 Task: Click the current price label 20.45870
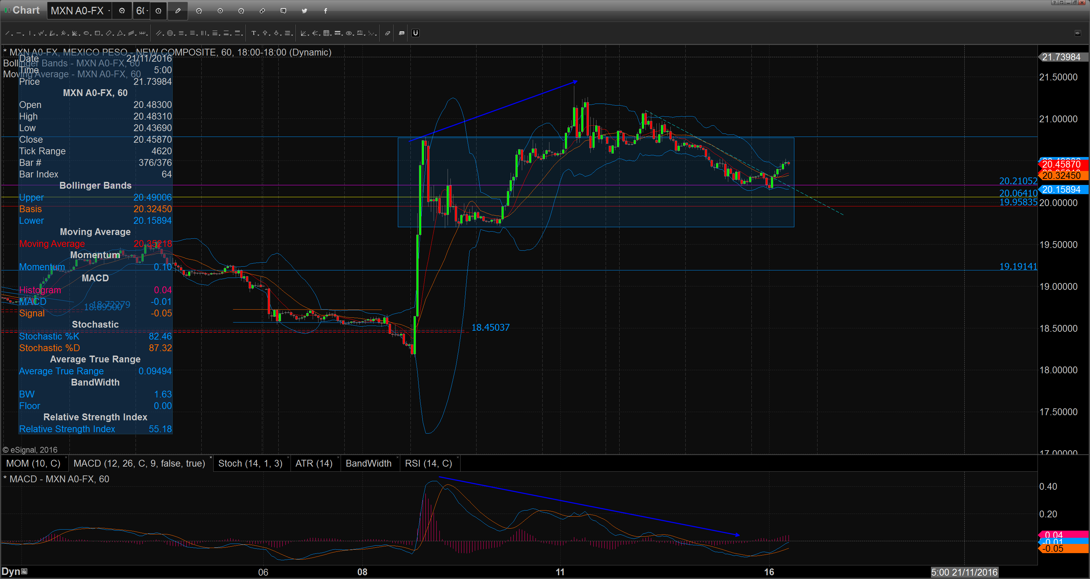tap(1063, 164)
